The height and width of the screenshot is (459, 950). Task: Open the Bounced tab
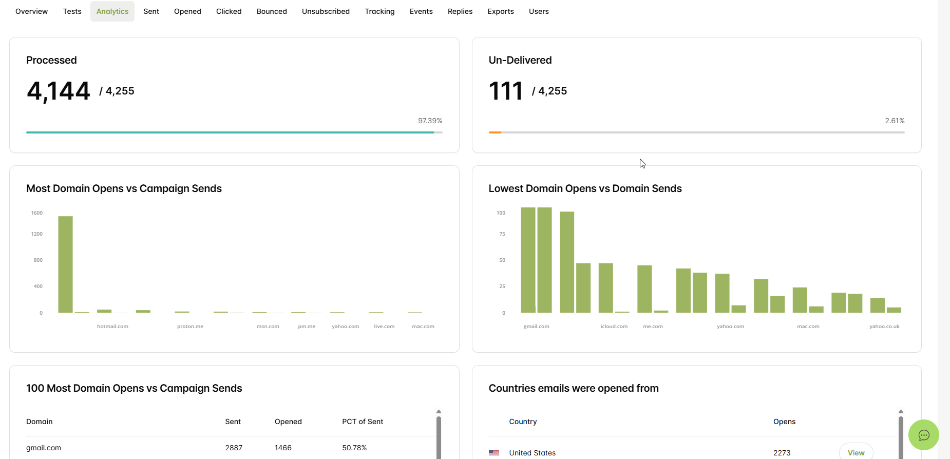tap(272, 11)
